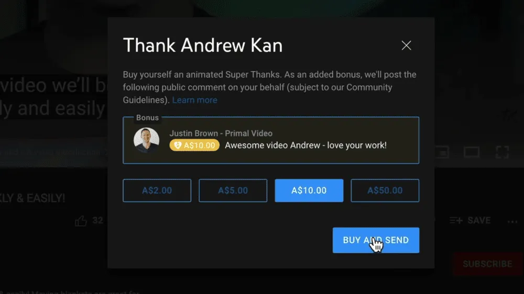Image resolution: width=524 pixels, height=294 pixels.
Task: Click the Bonus label on comment box
Action: [x=147, y=118]
